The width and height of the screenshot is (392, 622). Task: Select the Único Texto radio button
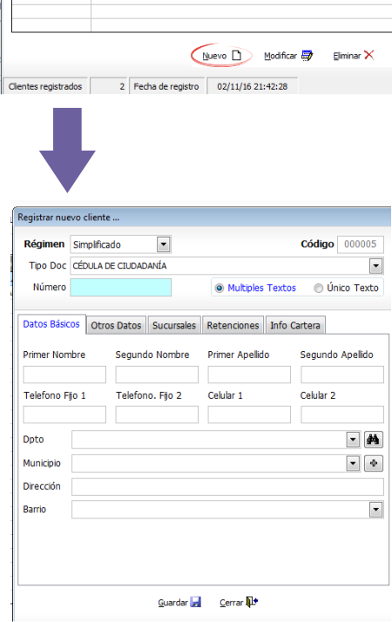[318, 288]
